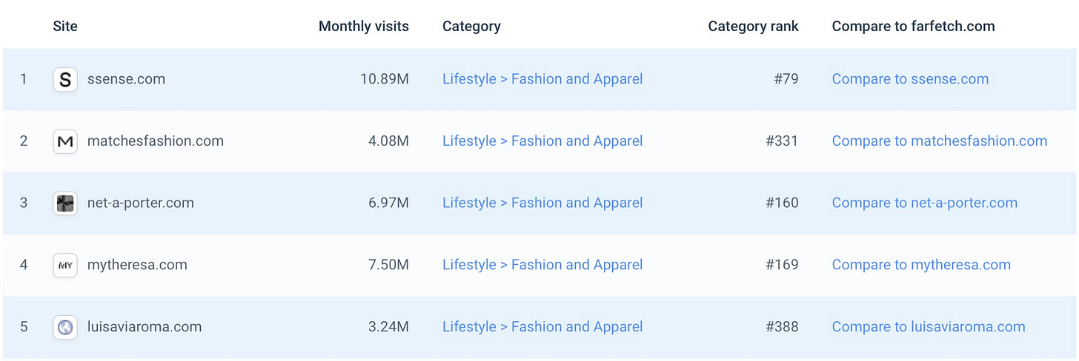Select the net-a-porter.com site name

141,203
